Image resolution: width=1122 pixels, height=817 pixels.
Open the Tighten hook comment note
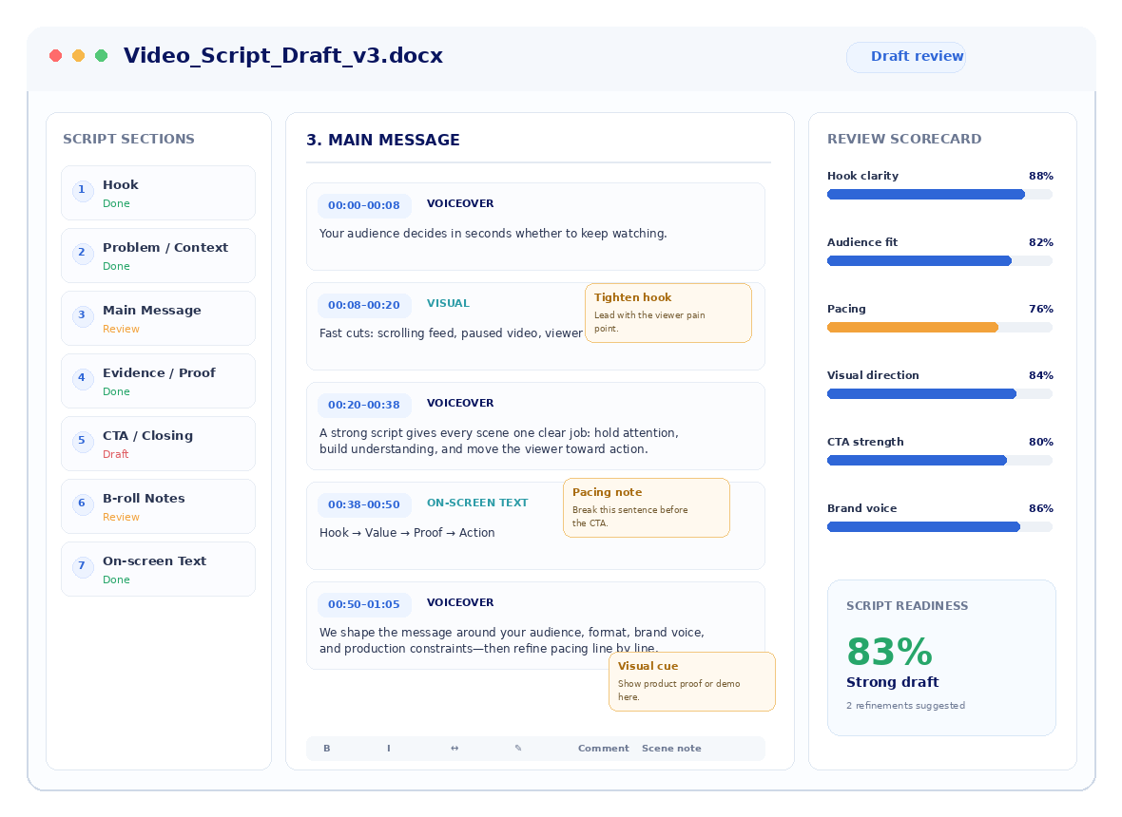tap(668, 313)
